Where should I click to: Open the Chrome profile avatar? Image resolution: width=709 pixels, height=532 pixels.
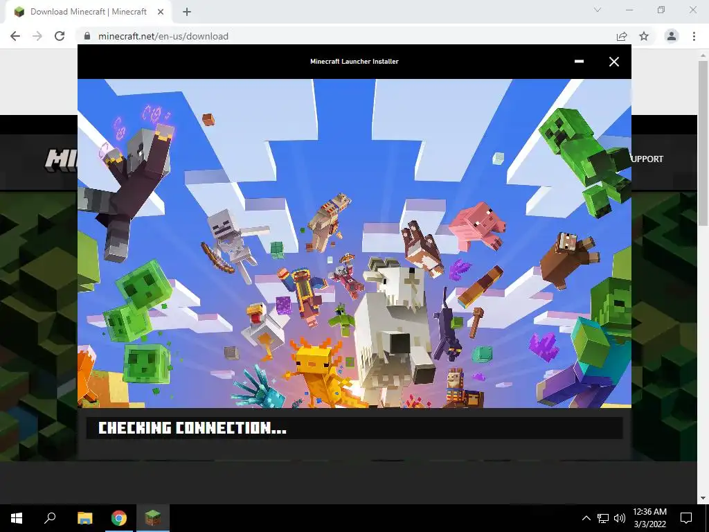[672, 36]
